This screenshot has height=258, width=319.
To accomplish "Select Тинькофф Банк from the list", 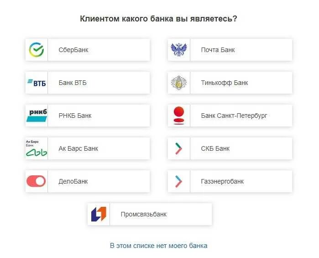I will pos(230,83).
